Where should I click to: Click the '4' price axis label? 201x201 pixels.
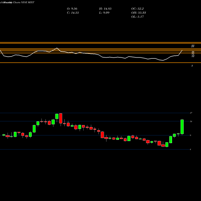click(191, 149)
